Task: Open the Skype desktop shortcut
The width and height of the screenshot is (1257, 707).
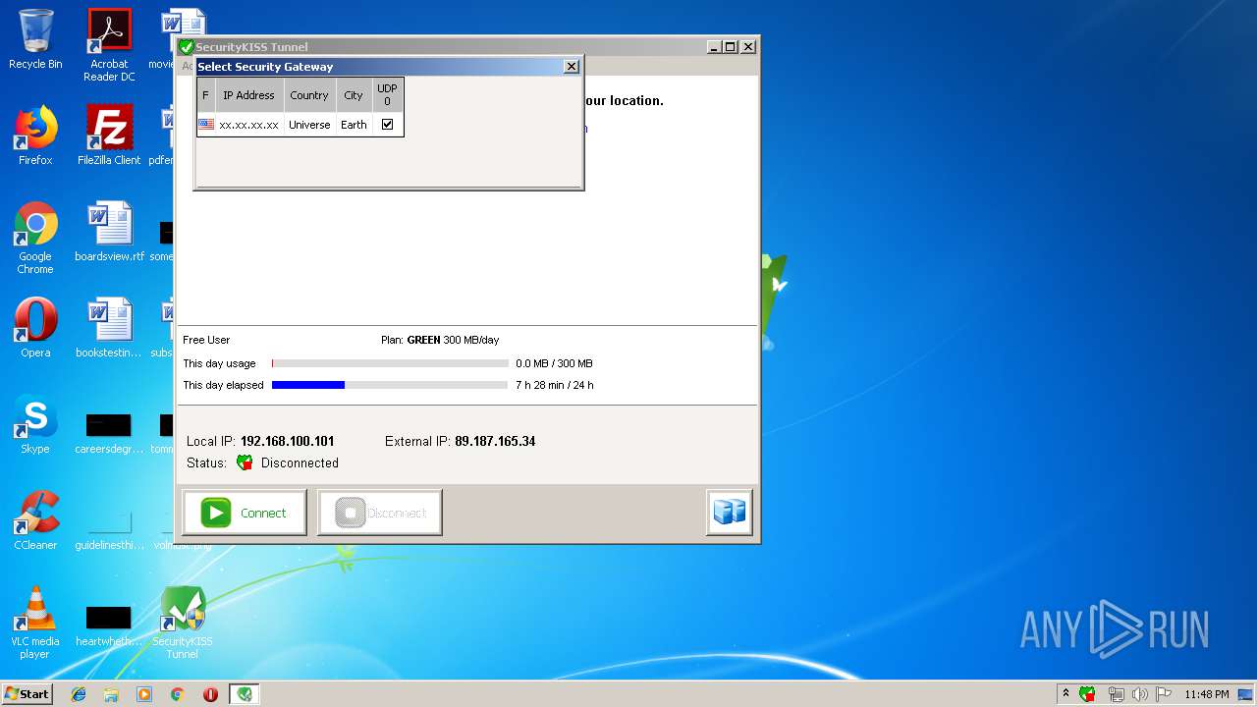Action: pyautogui.click(x=35, y=424)
